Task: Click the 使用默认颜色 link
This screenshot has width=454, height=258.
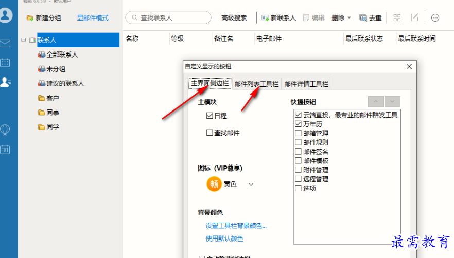Action: click(x=224, y=238)
